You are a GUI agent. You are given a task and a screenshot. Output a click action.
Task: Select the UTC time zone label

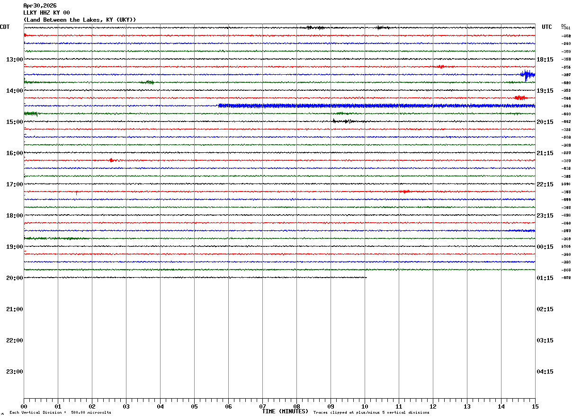click(547, 27)
